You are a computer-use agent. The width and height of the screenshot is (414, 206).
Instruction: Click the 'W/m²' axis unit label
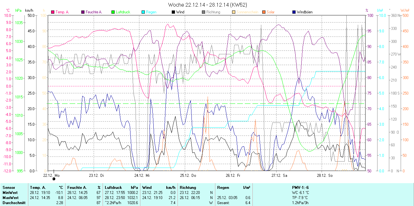click(x=405, y=10)
